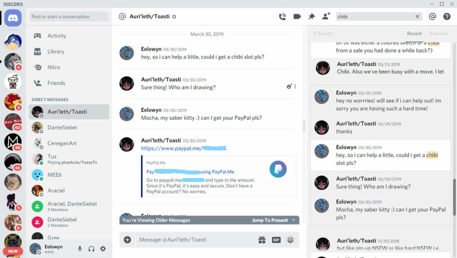The height and width of the screenshot is (258, 457).
Task: Open search result 'thanks' from Auri'leth/Toasti
Action: pyautogui.click(x=381, y=128)
